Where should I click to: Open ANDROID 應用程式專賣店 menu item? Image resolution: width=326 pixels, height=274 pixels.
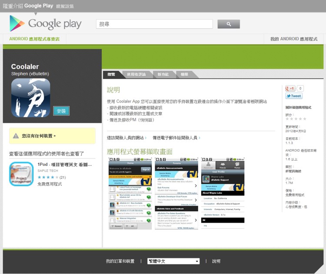pyautogui.click(x=34, y=39)
